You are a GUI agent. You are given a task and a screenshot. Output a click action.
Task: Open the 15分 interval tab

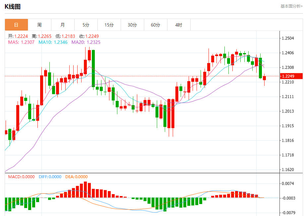[x=109, y=25]
